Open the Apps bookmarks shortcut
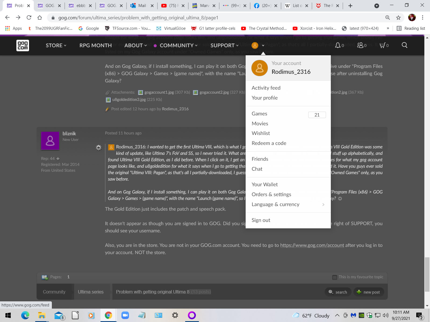Viewport: 430px width, 322px height. pyautogui.click(x=13, y=28)
